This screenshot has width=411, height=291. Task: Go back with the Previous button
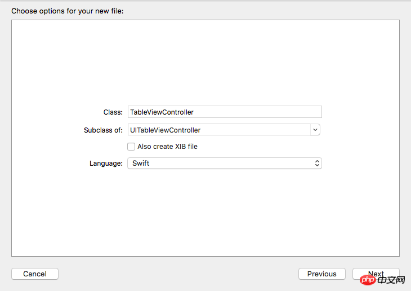click(322, 274)
